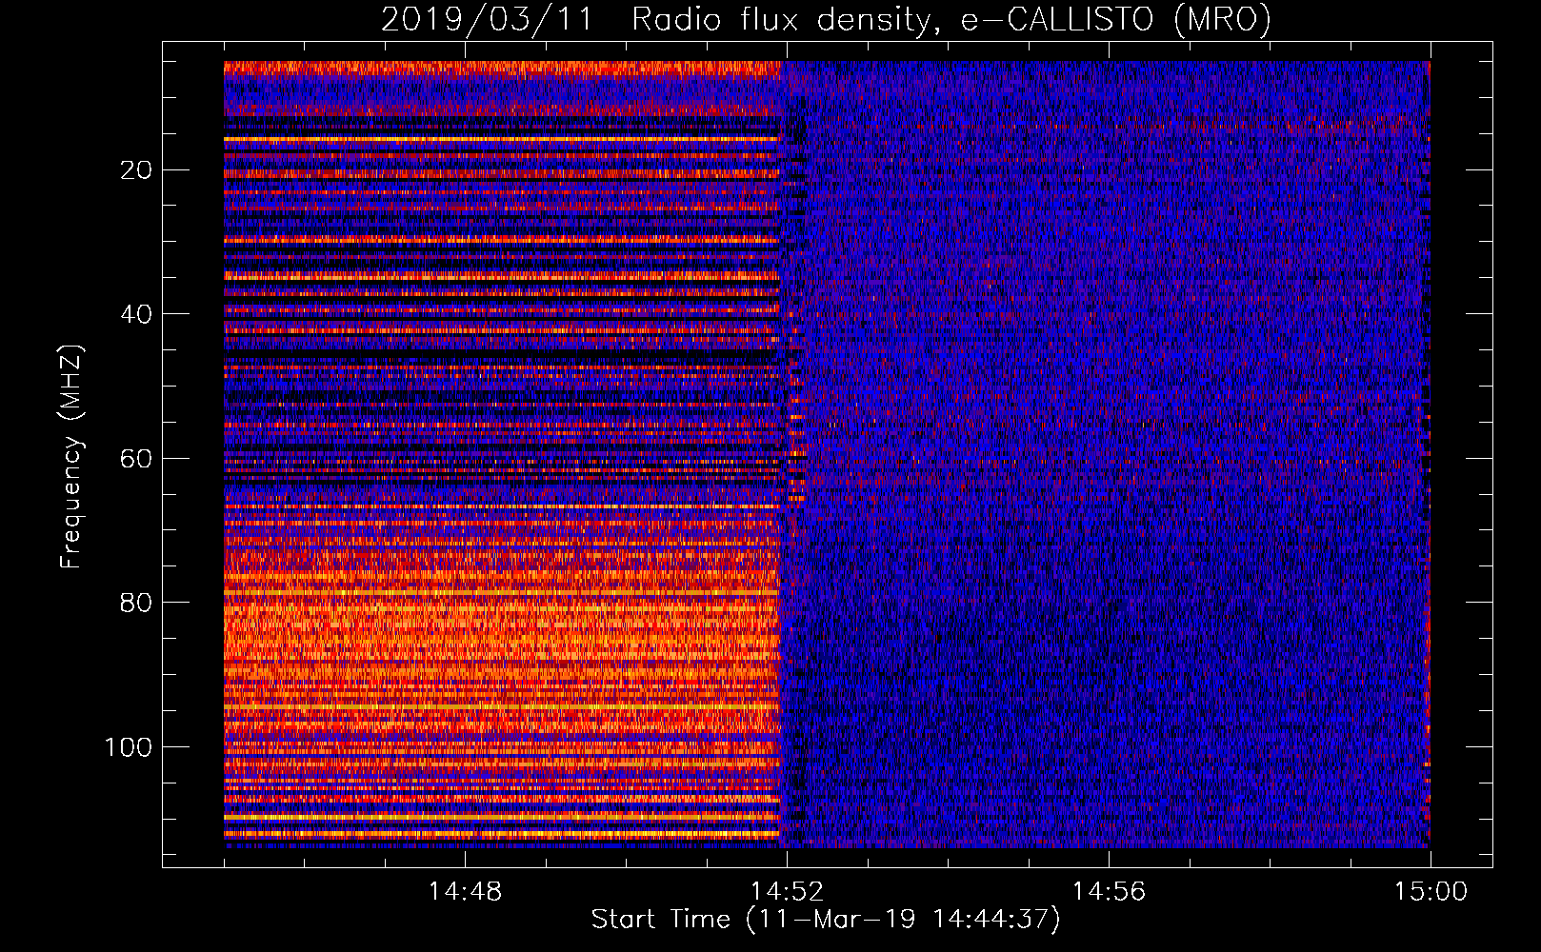This screenshot has height=952, width=1541.
Task: Click the 60 frequency tick label
Action: (137, 459)
